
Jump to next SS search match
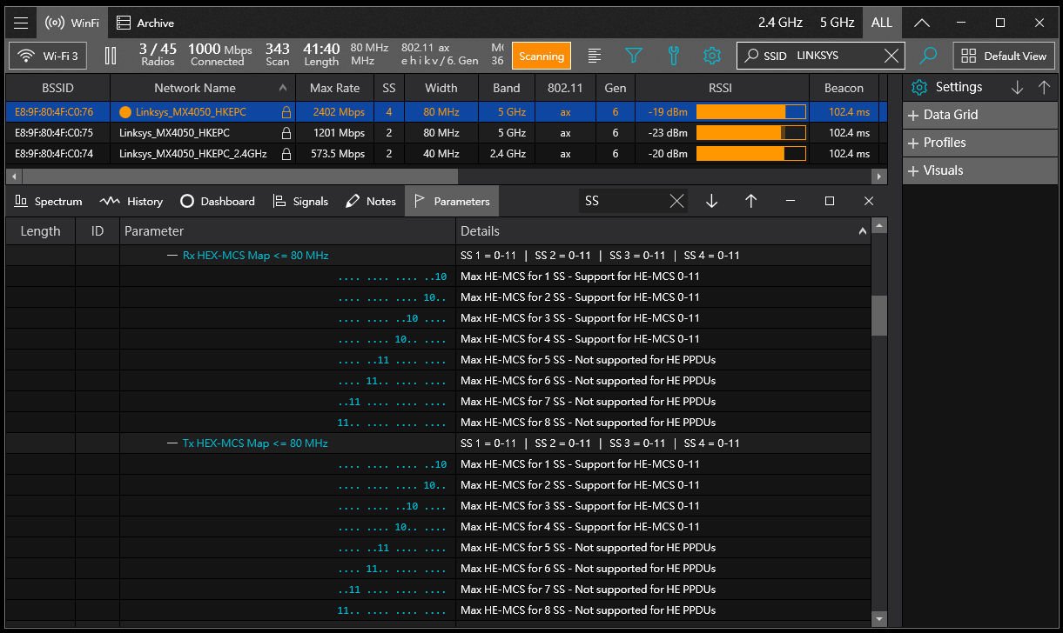point(711,201)
